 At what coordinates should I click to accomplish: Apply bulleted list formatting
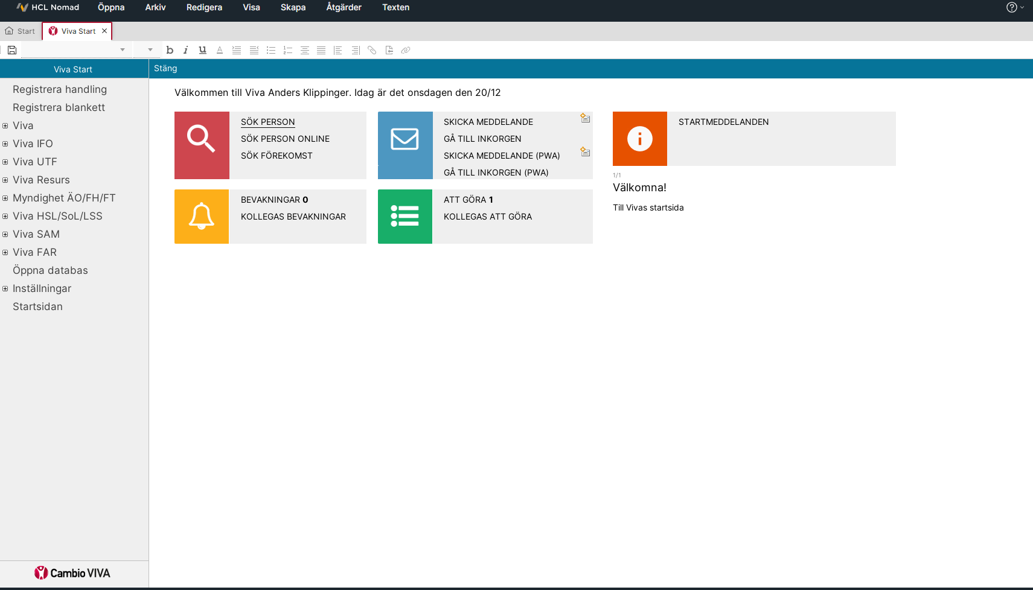click(271, 50)
